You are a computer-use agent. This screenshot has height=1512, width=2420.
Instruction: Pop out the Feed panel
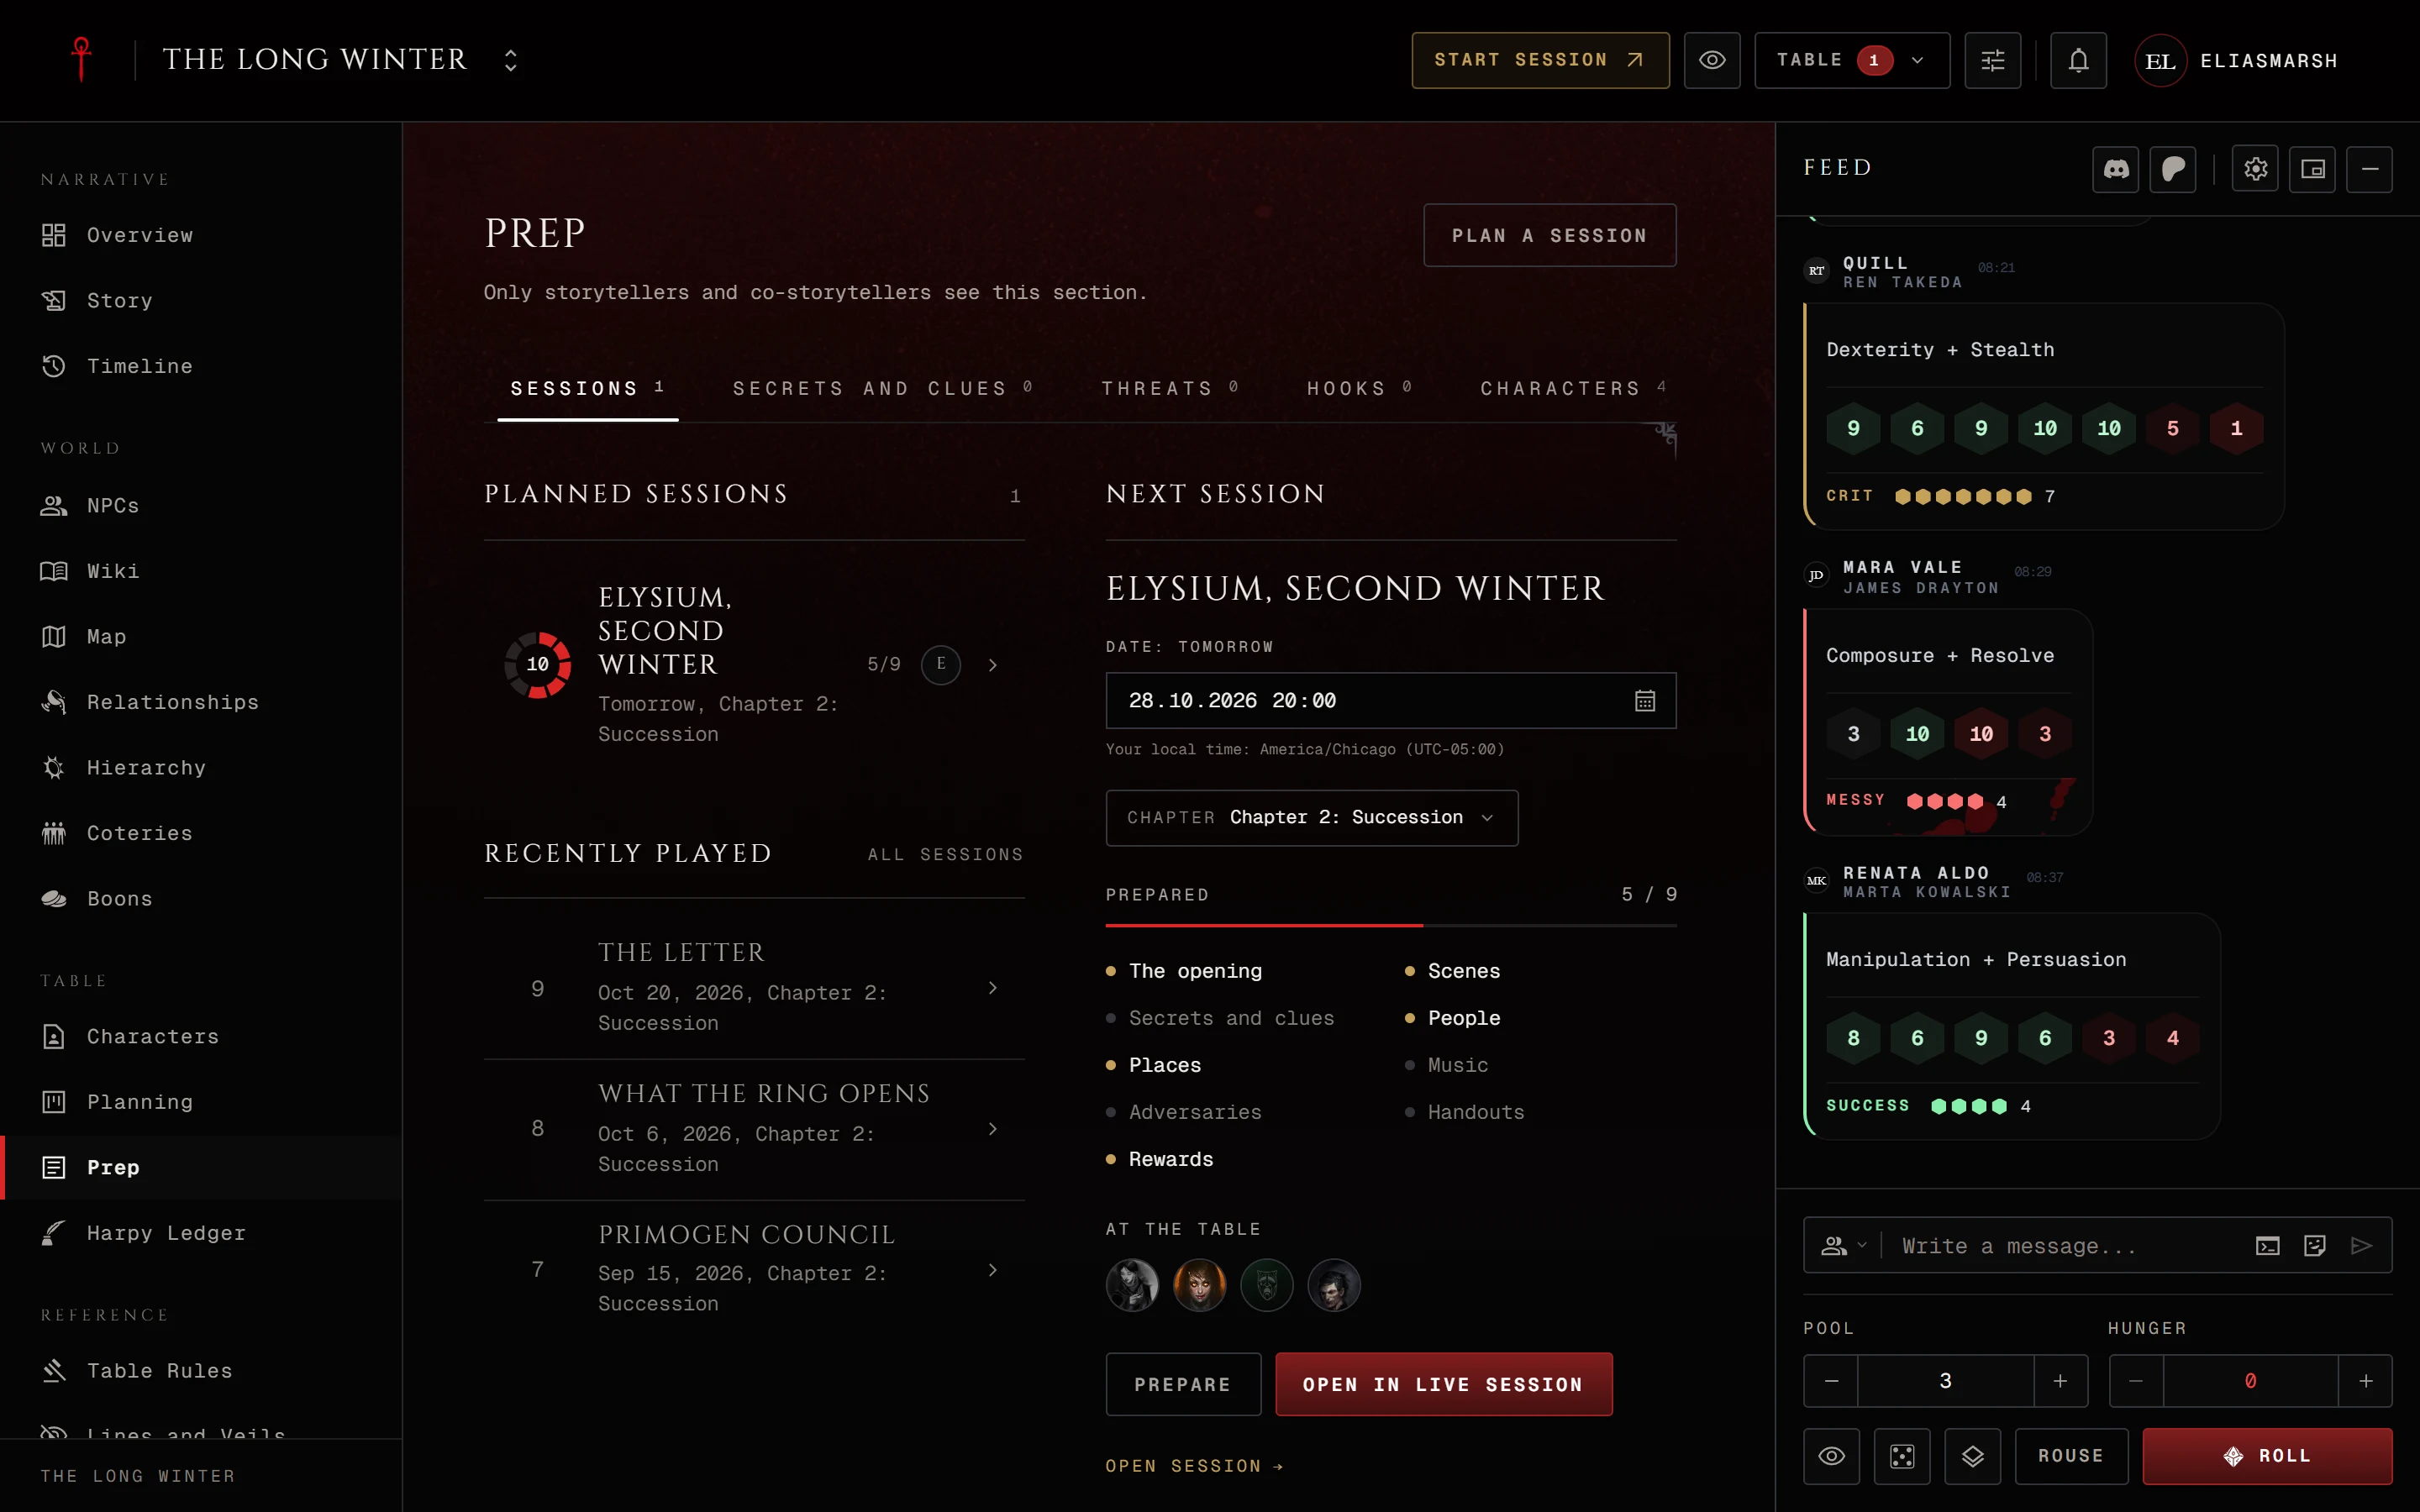[x=2313, y=169]
